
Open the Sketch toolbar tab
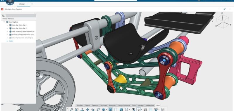[87, 105]
